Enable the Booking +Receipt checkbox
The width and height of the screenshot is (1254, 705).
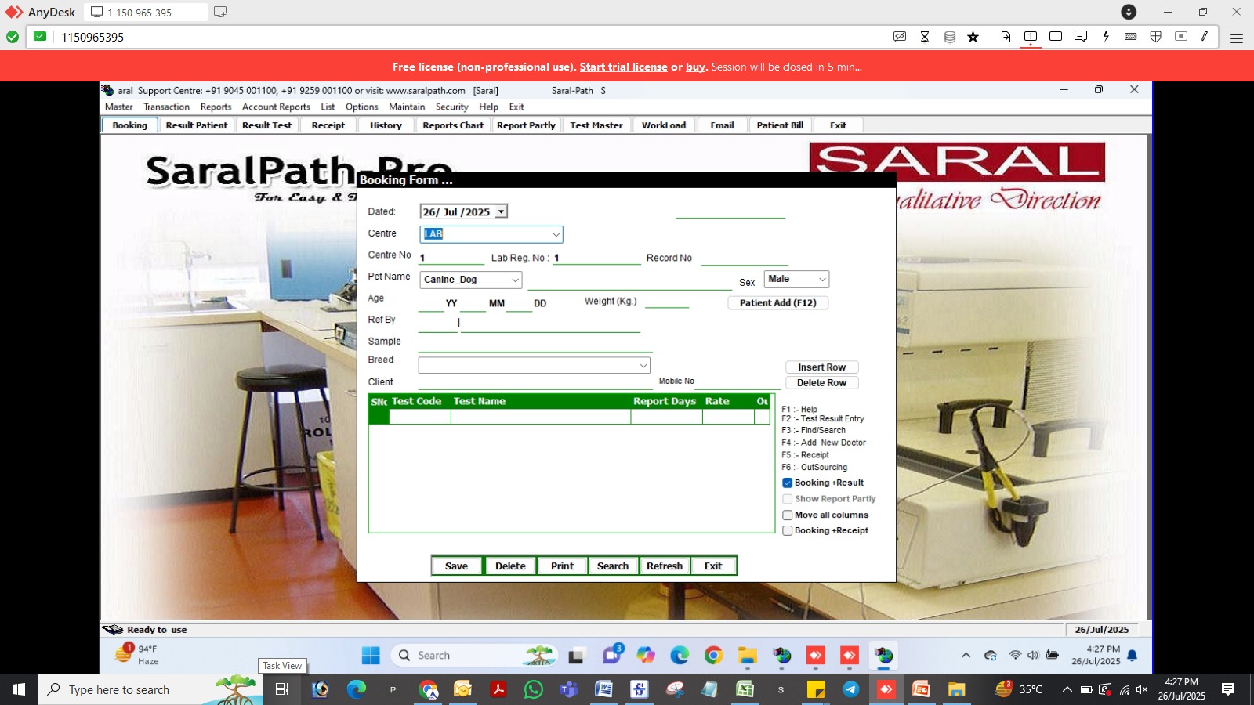click(x=788, y=531)
